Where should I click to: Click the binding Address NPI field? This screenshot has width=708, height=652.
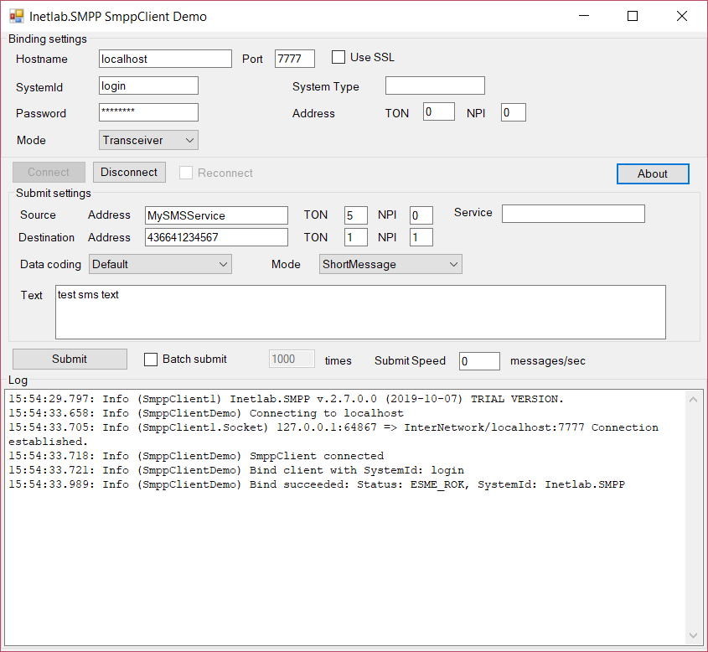pyautogui.click(x=514, y=112)
